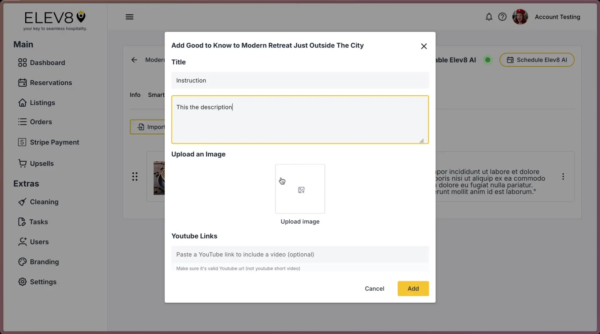Cancel the Good to Know dialog
This screenshot has height=334, width=600.
374,288
